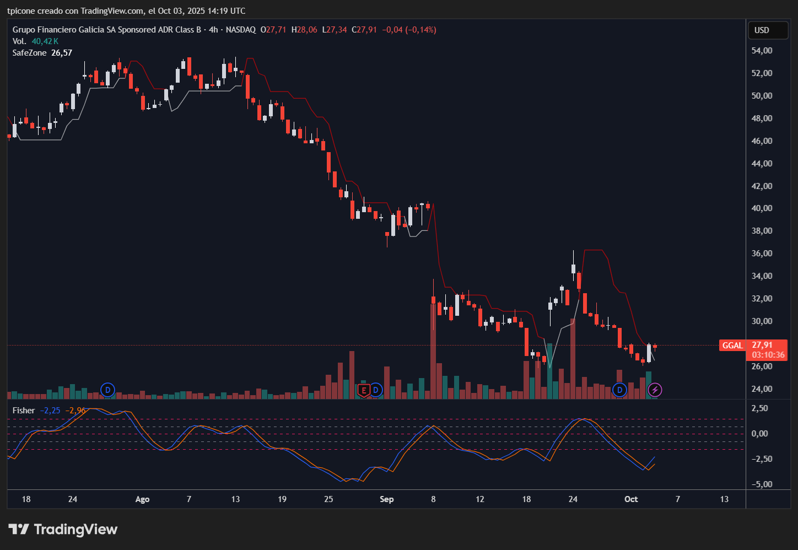
Task: Click the NASDAQ exchange label
Action: (240, 30)
